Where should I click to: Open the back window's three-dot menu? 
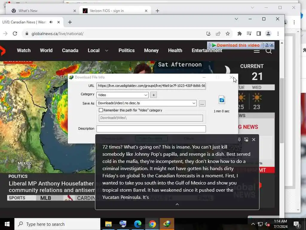[294, 22]
